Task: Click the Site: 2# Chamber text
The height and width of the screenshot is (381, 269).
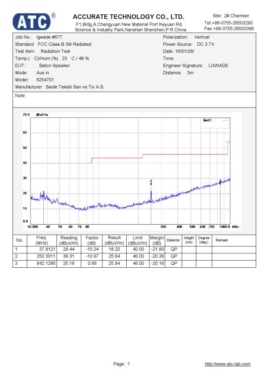Action: (231, 16)
